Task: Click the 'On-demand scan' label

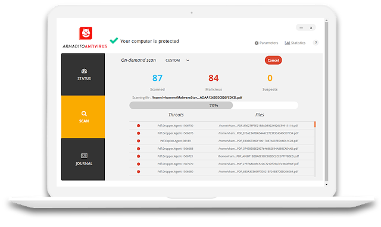Action: click(x=139, y=60)
